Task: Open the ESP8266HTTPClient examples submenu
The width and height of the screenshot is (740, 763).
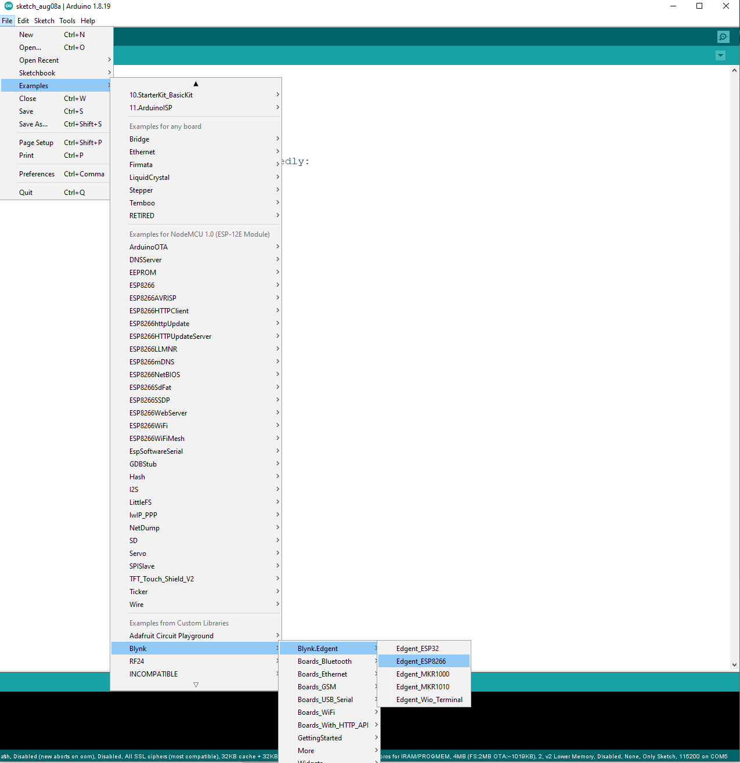Action: (196, 311)
